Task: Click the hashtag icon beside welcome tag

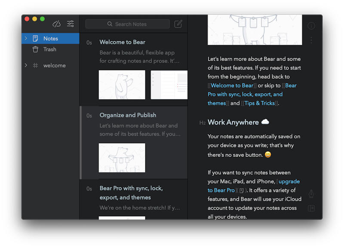Action: coord(35,65)
